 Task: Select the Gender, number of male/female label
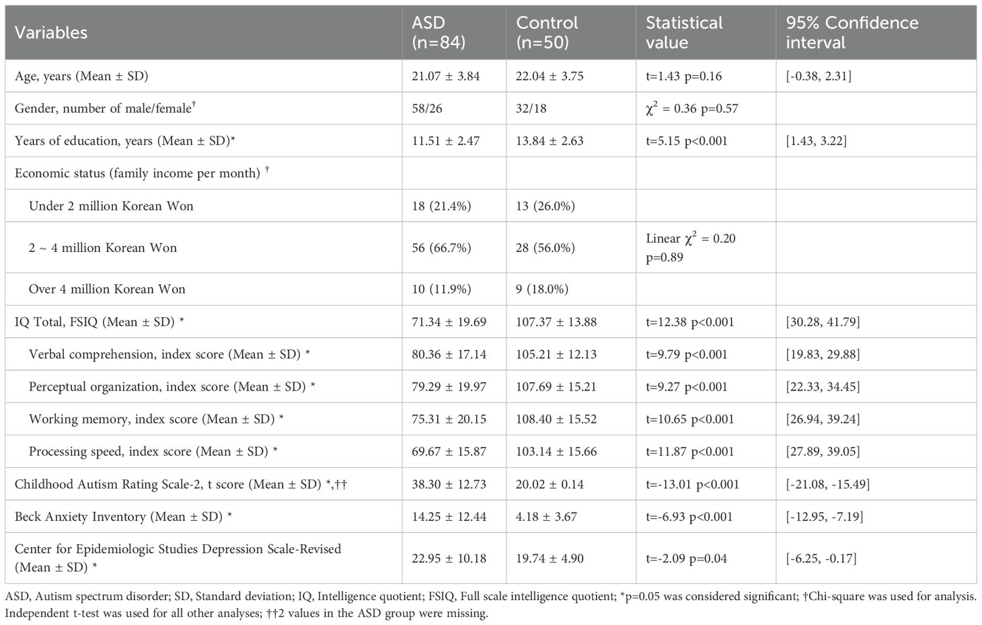[x=109, y=108]
